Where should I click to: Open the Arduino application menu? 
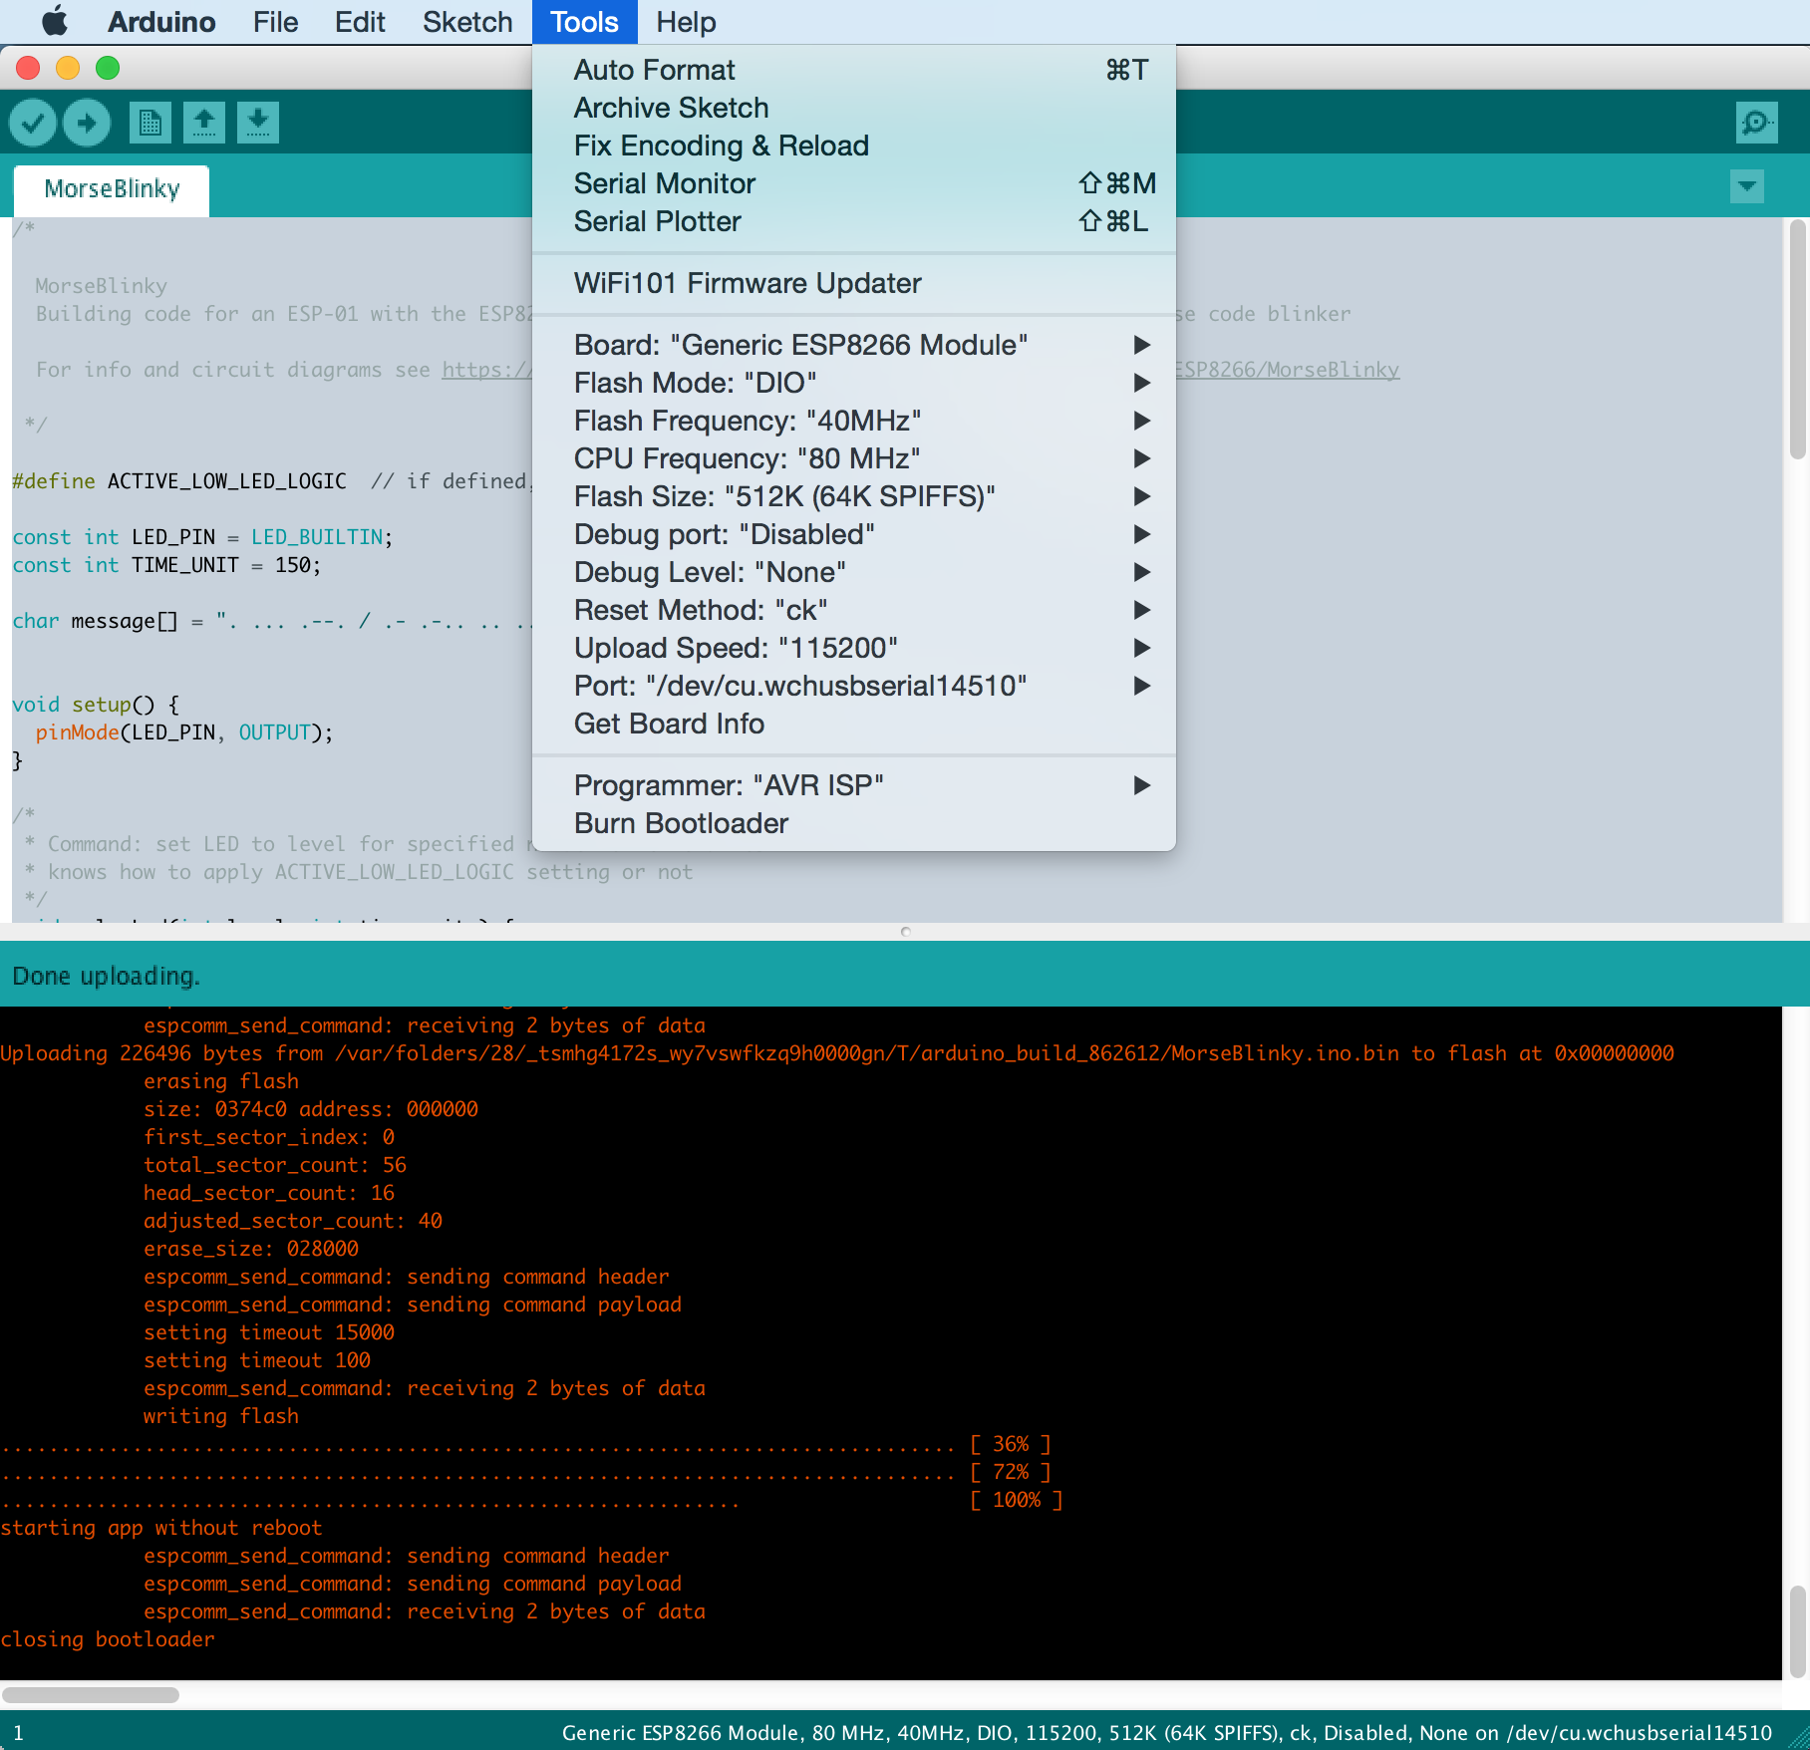pyautogui.click(x=161, y=22)
